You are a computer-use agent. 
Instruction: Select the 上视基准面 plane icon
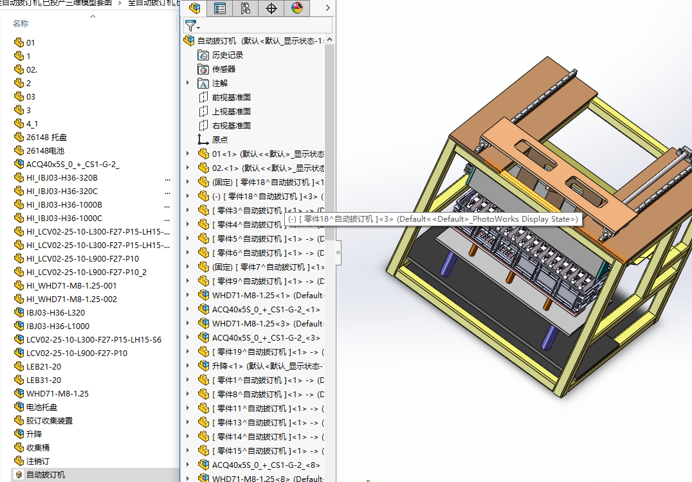203,112
